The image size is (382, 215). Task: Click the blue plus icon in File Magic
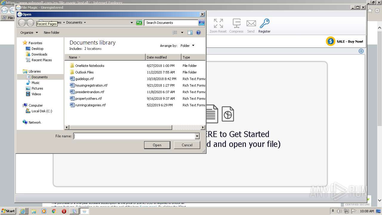pos(361,51)
